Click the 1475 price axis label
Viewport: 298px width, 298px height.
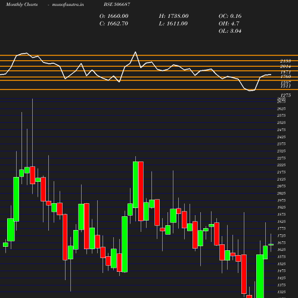281,271
